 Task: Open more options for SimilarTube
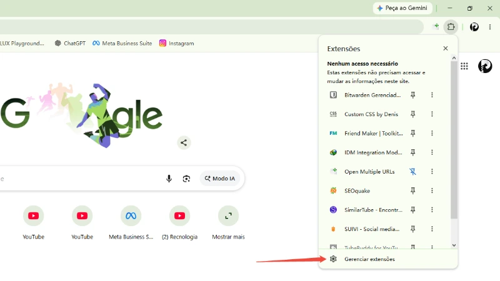(x=432, y=210)
